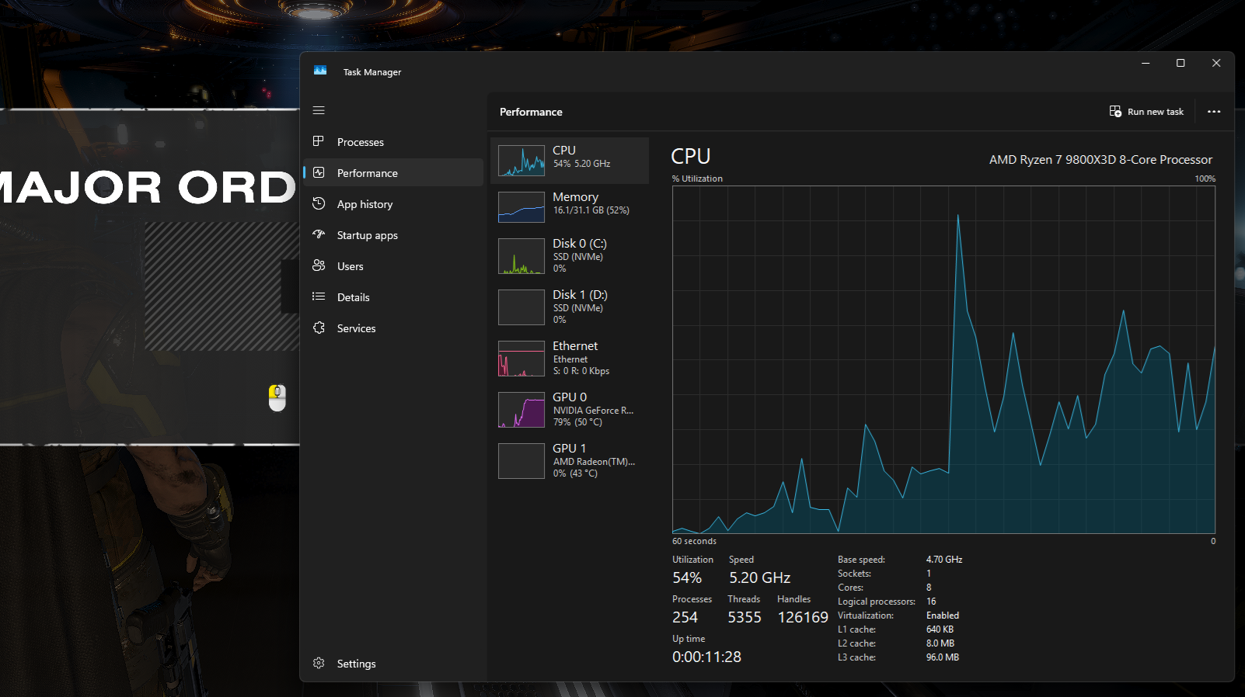Select Disk 0 (C:) performance item
The height and width of the screenshot is (697, 1245).
570,256
